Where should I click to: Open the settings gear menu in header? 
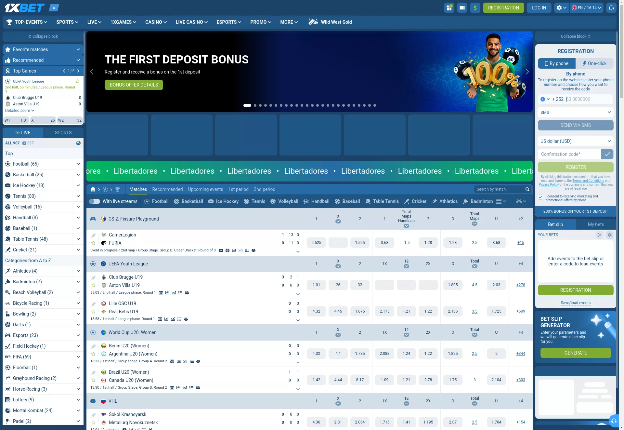tap(561, 8)
